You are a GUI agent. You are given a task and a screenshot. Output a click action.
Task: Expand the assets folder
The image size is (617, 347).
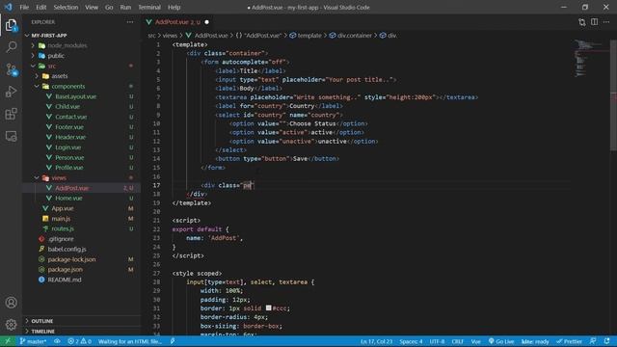coord(60,76)
